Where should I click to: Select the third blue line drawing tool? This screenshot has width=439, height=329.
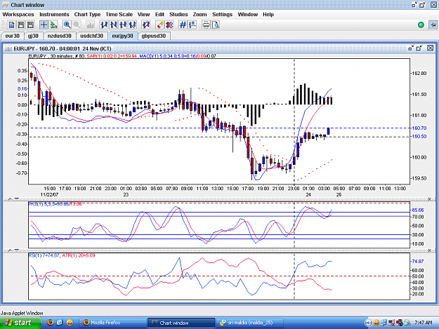(x=123, y=25)
